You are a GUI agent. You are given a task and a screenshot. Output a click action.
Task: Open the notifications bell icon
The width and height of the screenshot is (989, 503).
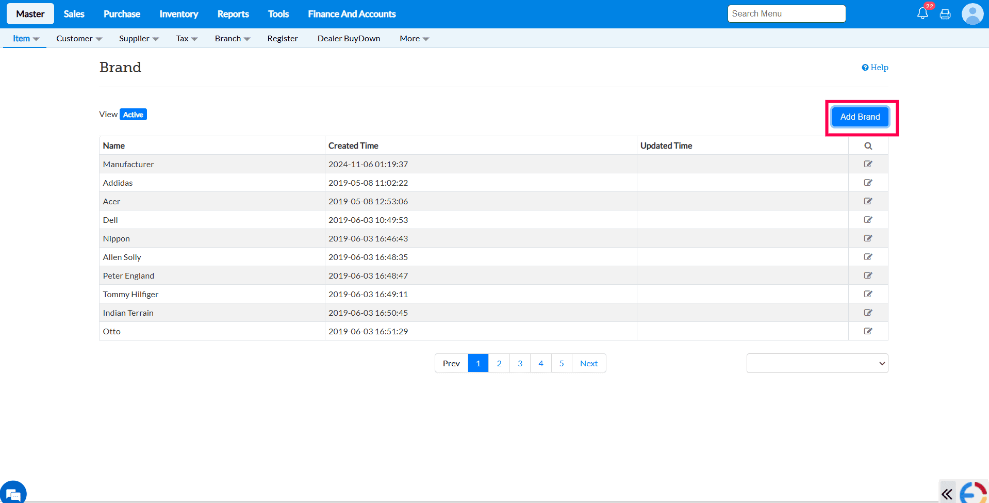pyautogui.click(x=922, y=14)
